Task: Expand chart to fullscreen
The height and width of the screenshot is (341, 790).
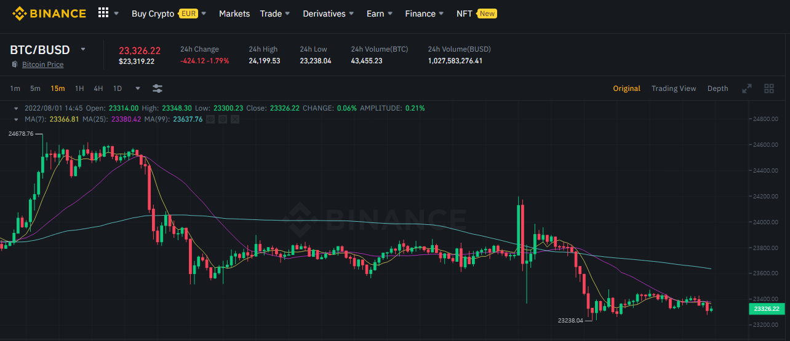Action: pyautogui.click(x=747, y=88)
